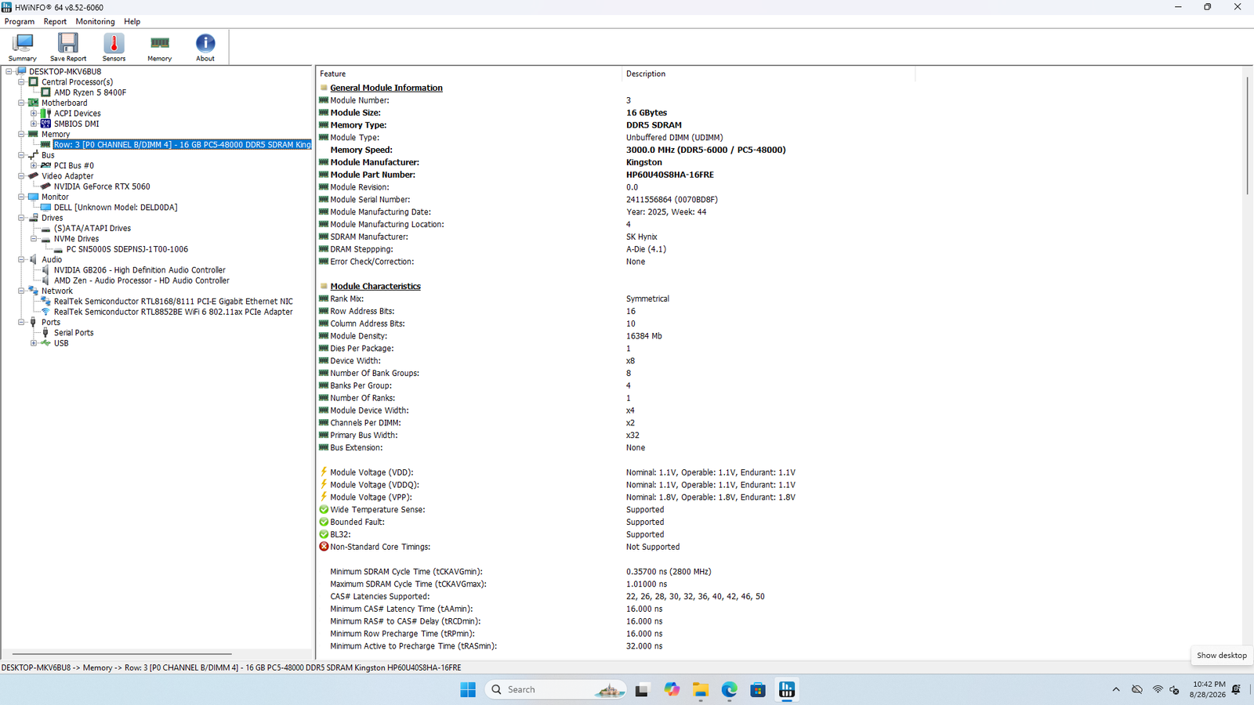The width and height of the screenshot is (1254, 705).
Task: Open the Report menu
Action: click(55, 22)
